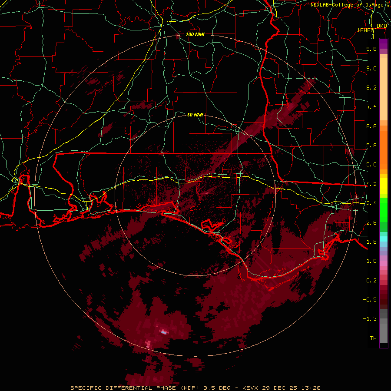This screenshot has height=391, width=391.
Task: Click the 5.8 value on the color scale
Action: coord(371,146)
